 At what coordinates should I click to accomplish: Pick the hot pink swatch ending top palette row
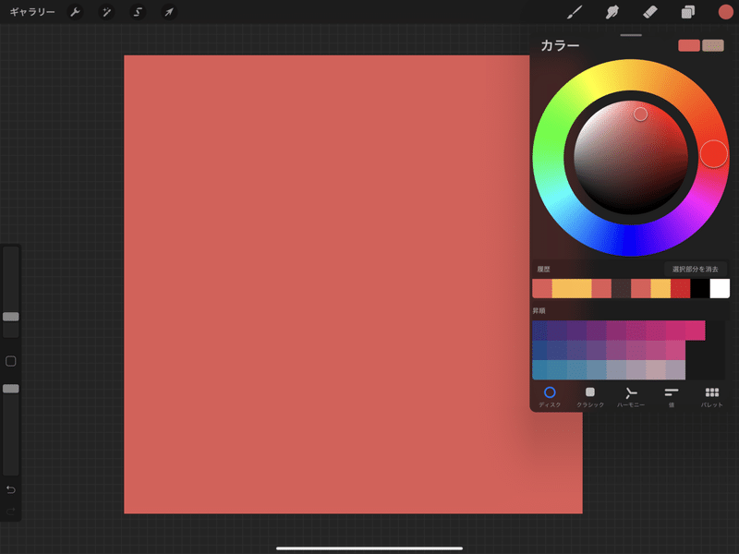click(x=696, y=331)
